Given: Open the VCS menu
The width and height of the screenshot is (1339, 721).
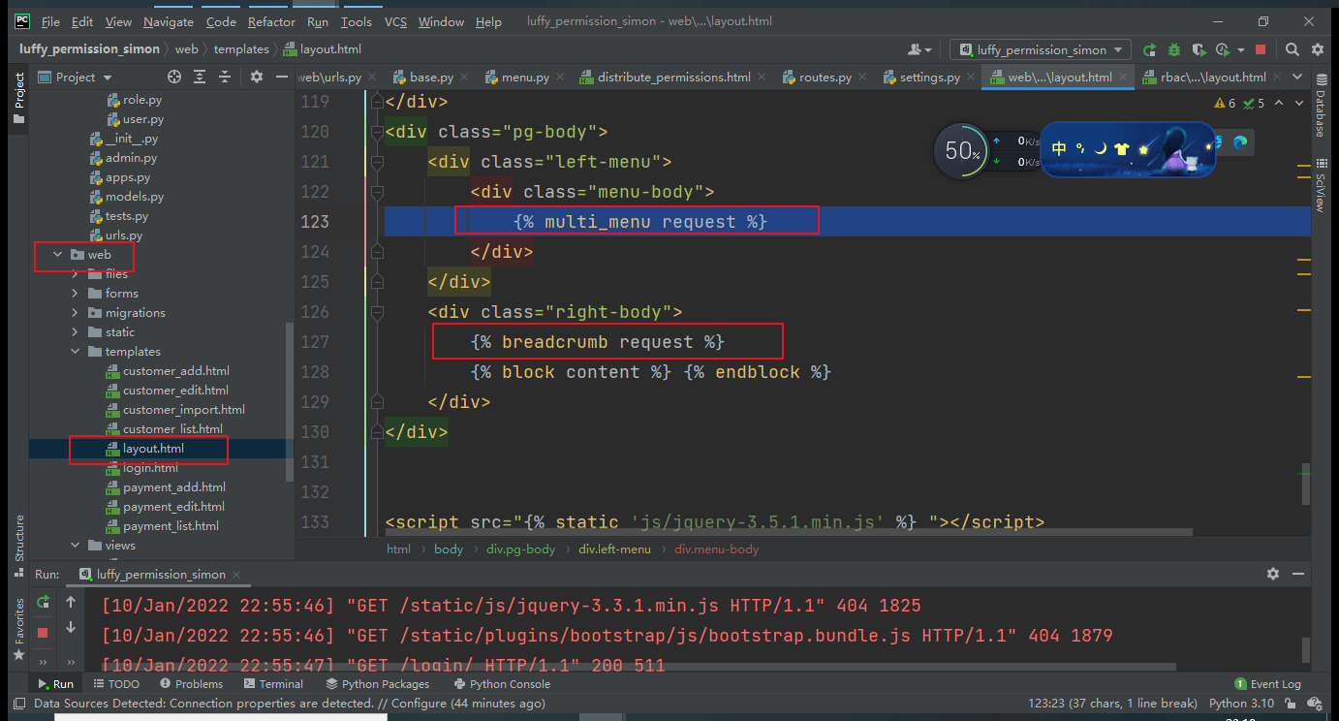Looking at the screenshot, I should pos(395,21).
